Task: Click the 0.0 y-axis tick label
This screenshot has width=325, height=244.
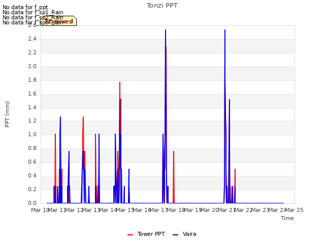Action: (32, 203)
